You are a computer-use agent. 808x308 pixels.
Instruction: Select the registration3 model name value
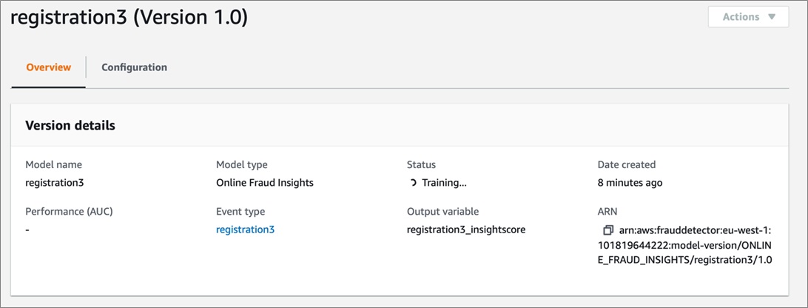[55, 183]
